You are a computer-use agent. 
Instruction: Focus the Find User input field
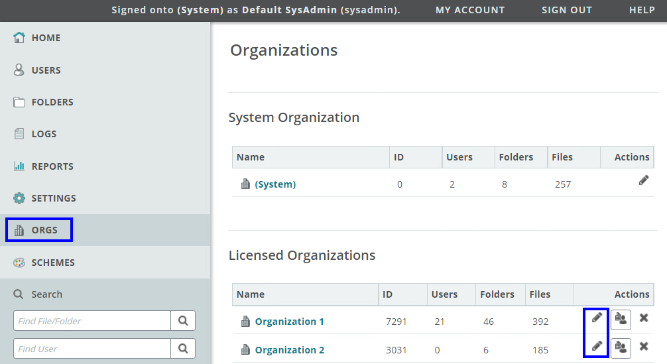(92, 349)
